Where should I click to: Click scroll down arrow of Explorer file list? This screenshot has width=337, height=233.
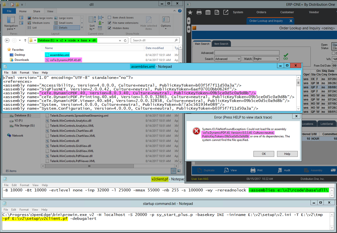click(180, 162)
